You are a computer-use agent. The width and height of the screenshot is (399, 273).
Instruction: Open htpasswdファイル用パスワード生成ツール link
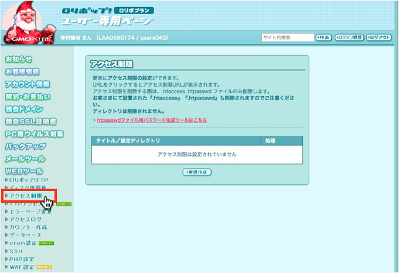[x=152, y=120]
